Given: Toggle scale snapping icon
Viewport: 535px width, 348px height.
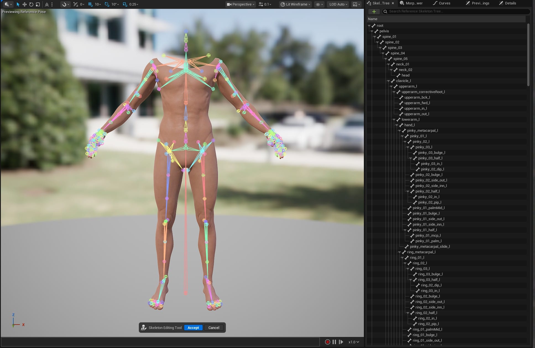Looking at the screenshot, I should tap(125, 4).
